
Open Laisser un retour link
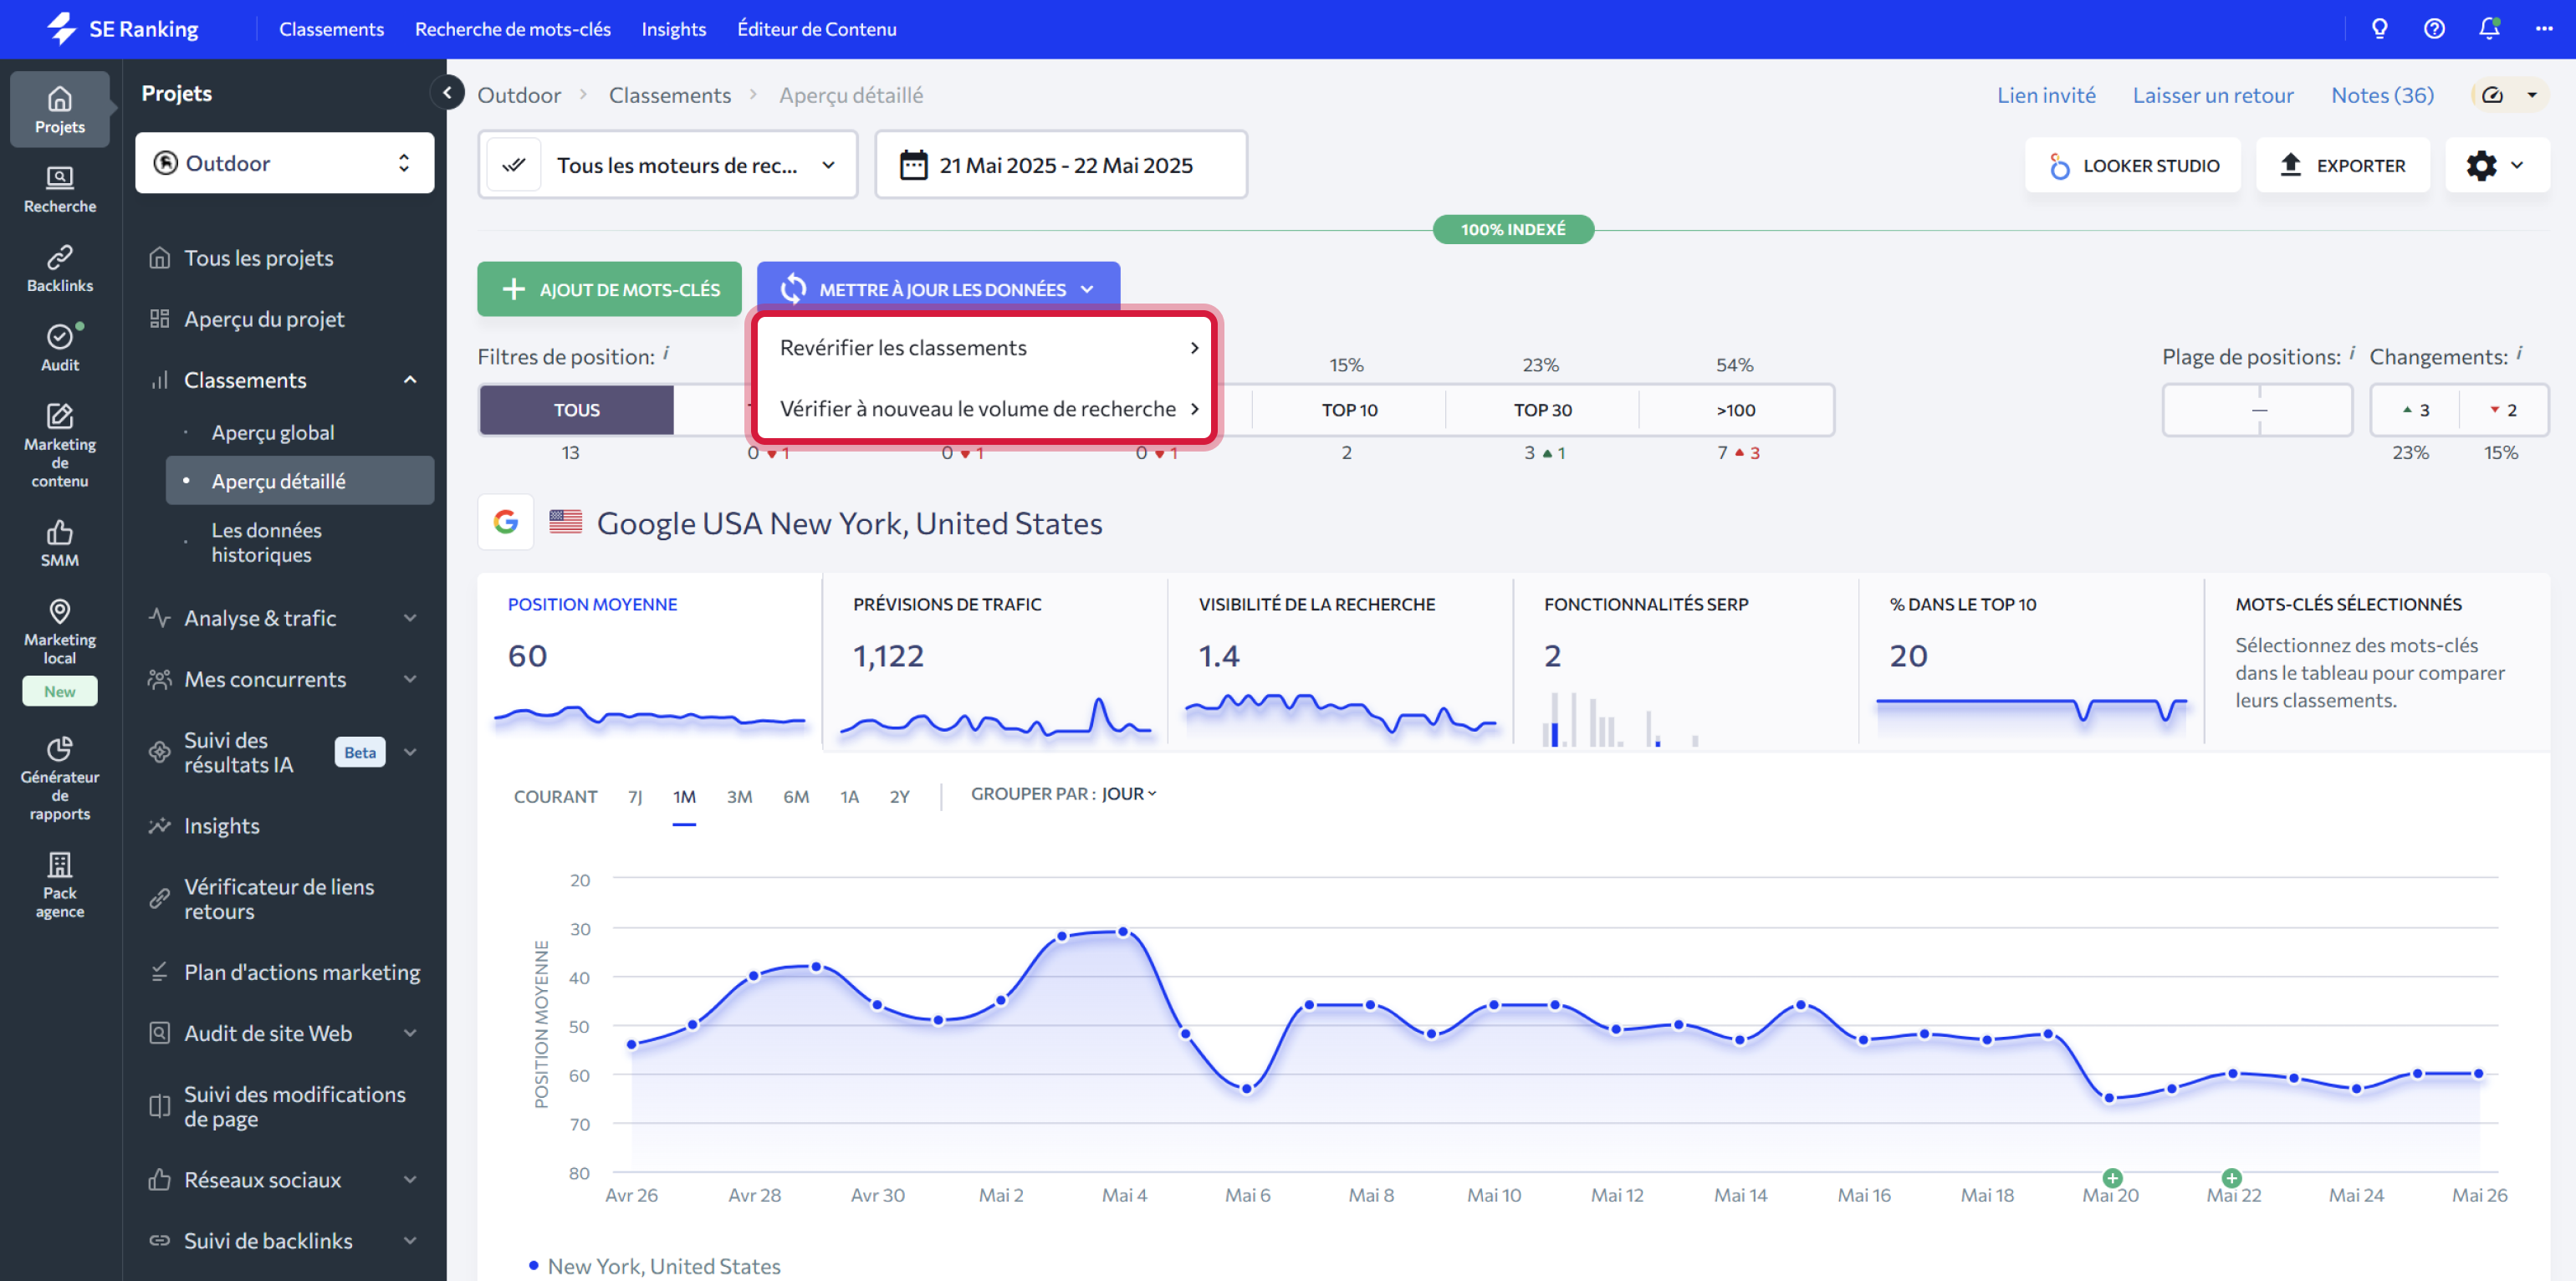coord(2213,95)
